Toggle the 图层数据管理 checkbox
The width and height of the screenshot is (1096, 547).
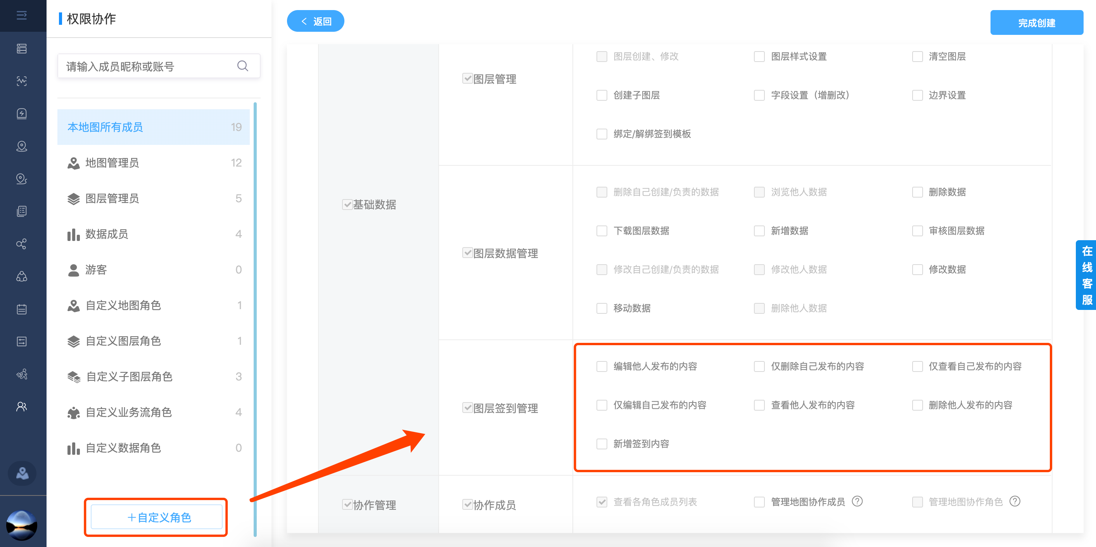(x=467, y=253)
